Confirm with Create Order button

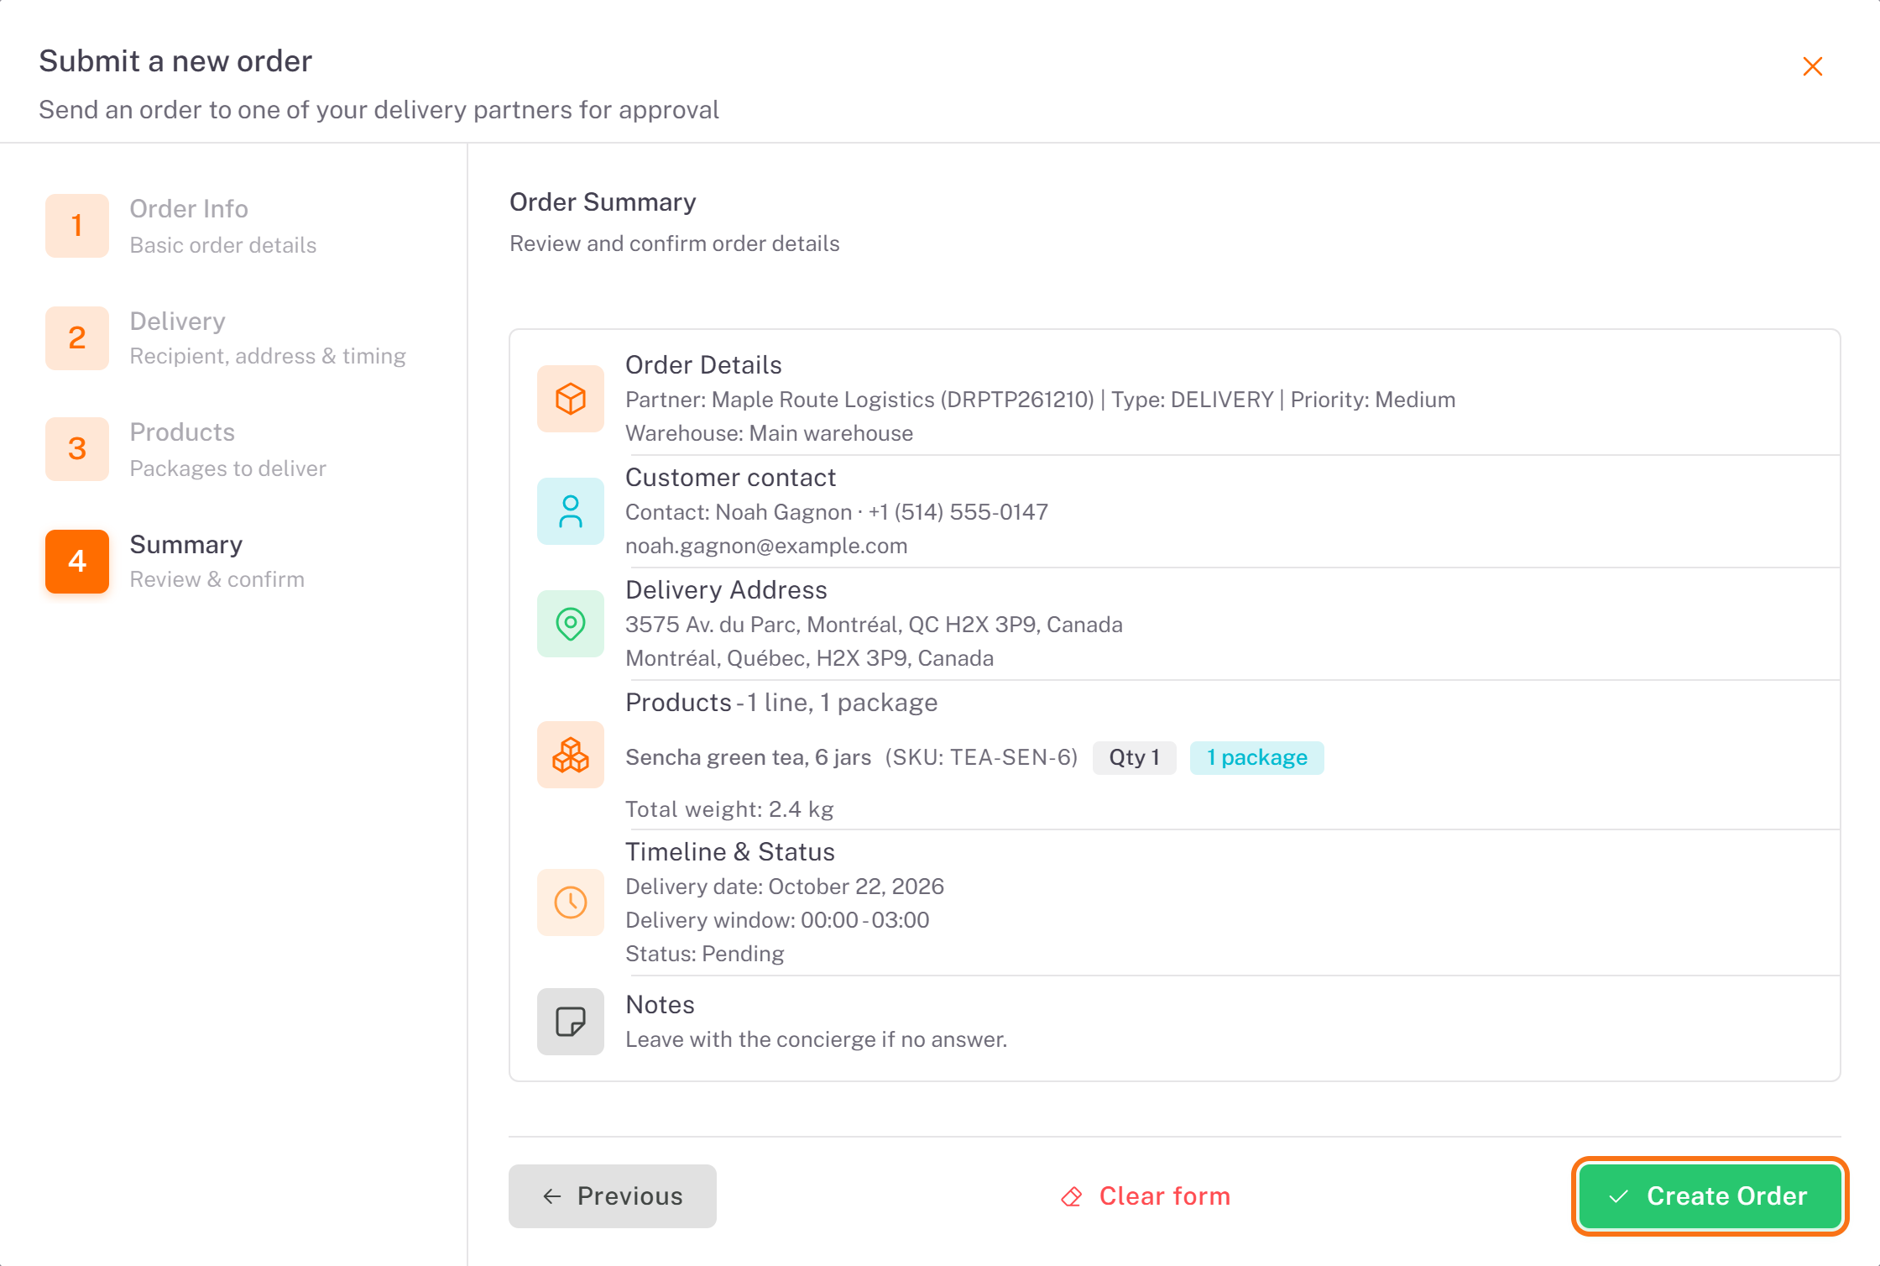coord(1710,1196)
